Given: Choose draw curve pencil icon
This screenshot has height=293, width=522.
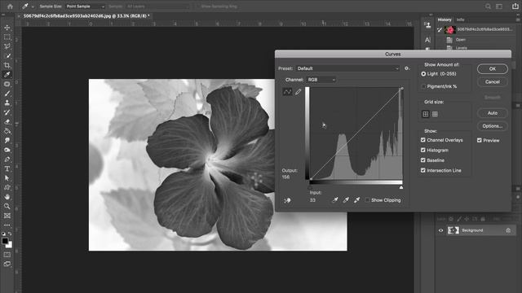Looking at the screenshot, I should tap(298, 92).
